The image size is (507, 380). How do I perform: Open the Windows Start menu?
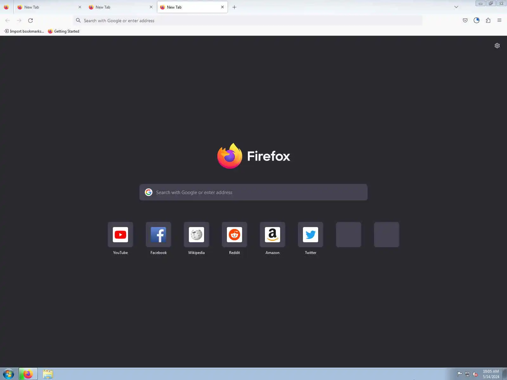click(9, 374)
